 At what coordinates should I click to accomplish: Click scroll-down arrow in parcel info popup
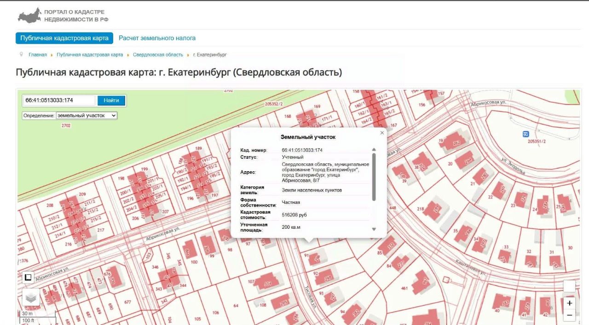(374, 229)
